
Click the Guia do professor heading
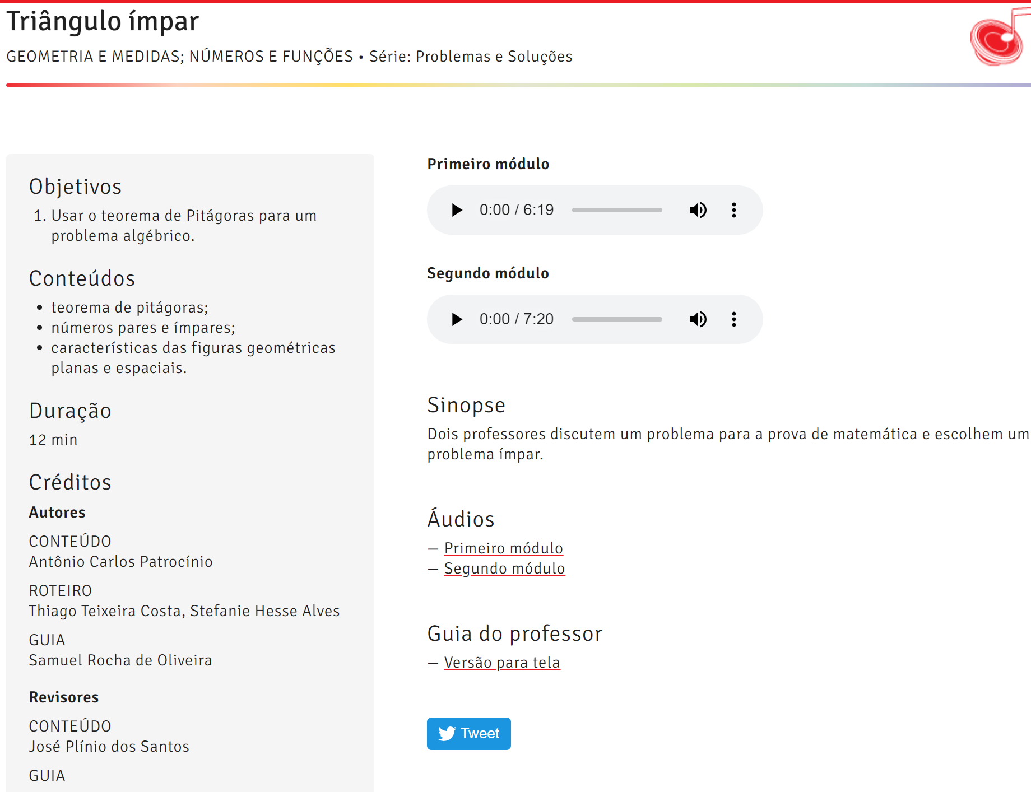tap(514, 633)
